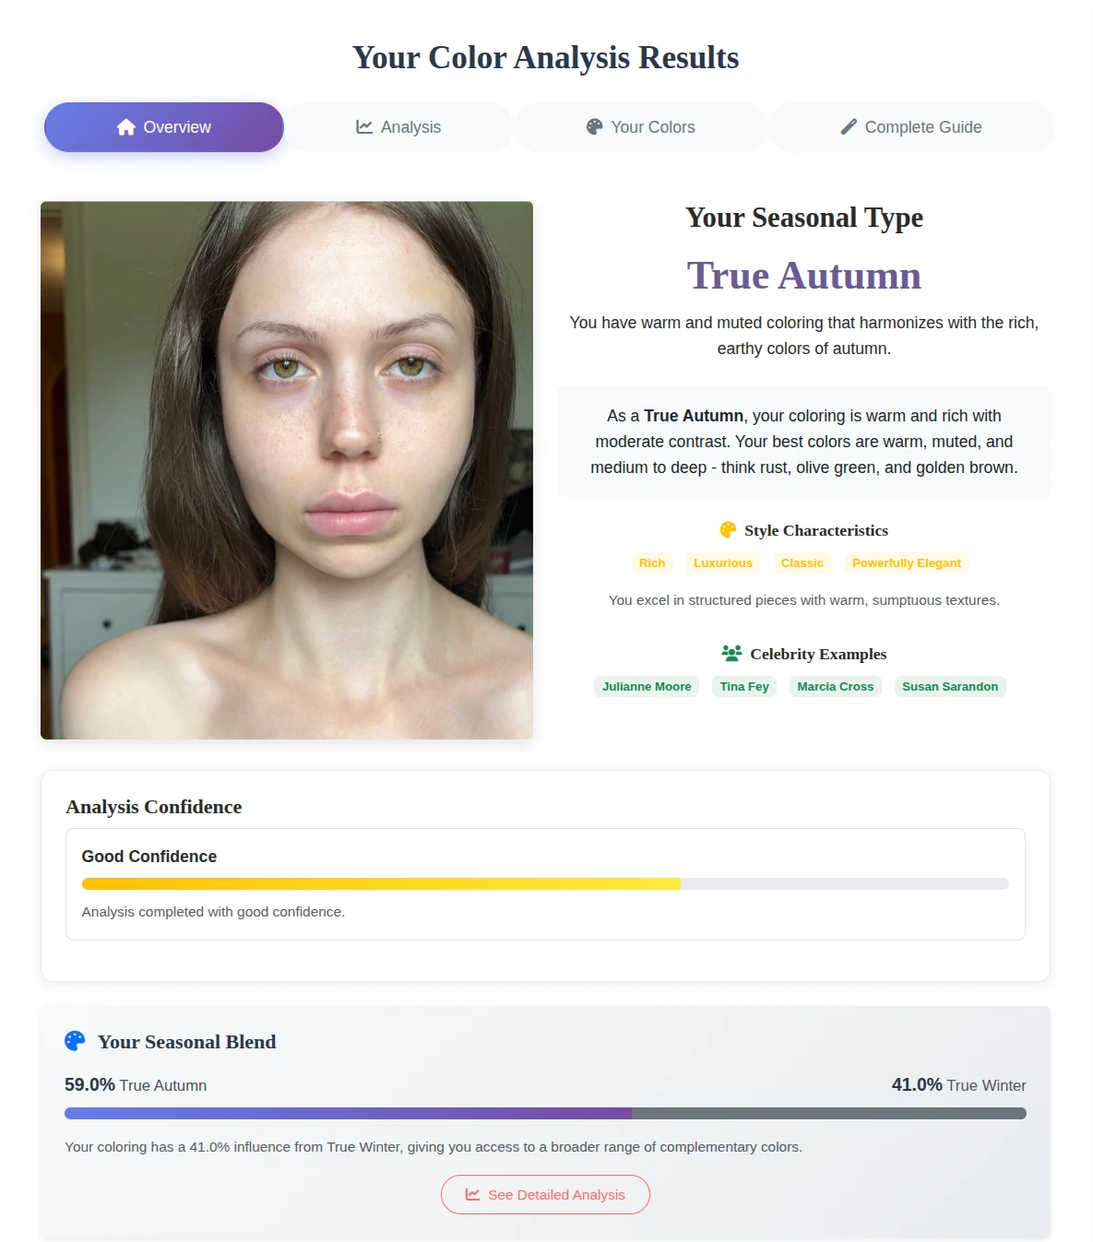
Task: Click the palette icon beside Style Characteristics
Action: [728, 530]
